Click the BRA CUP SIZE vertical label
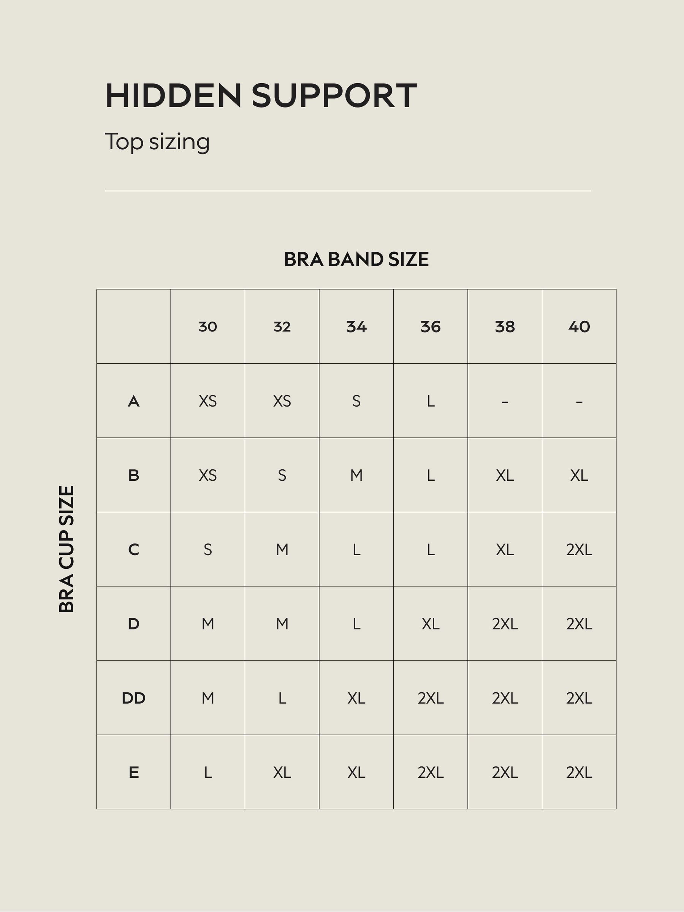Viewport: 684px width, 912px height. pyautogui.click(x=66, y=549)
